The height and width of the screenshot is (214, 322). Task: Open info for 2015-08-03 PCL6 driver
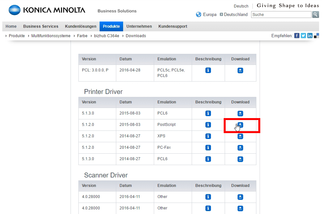pyautogui.click(x=208, y=113)
